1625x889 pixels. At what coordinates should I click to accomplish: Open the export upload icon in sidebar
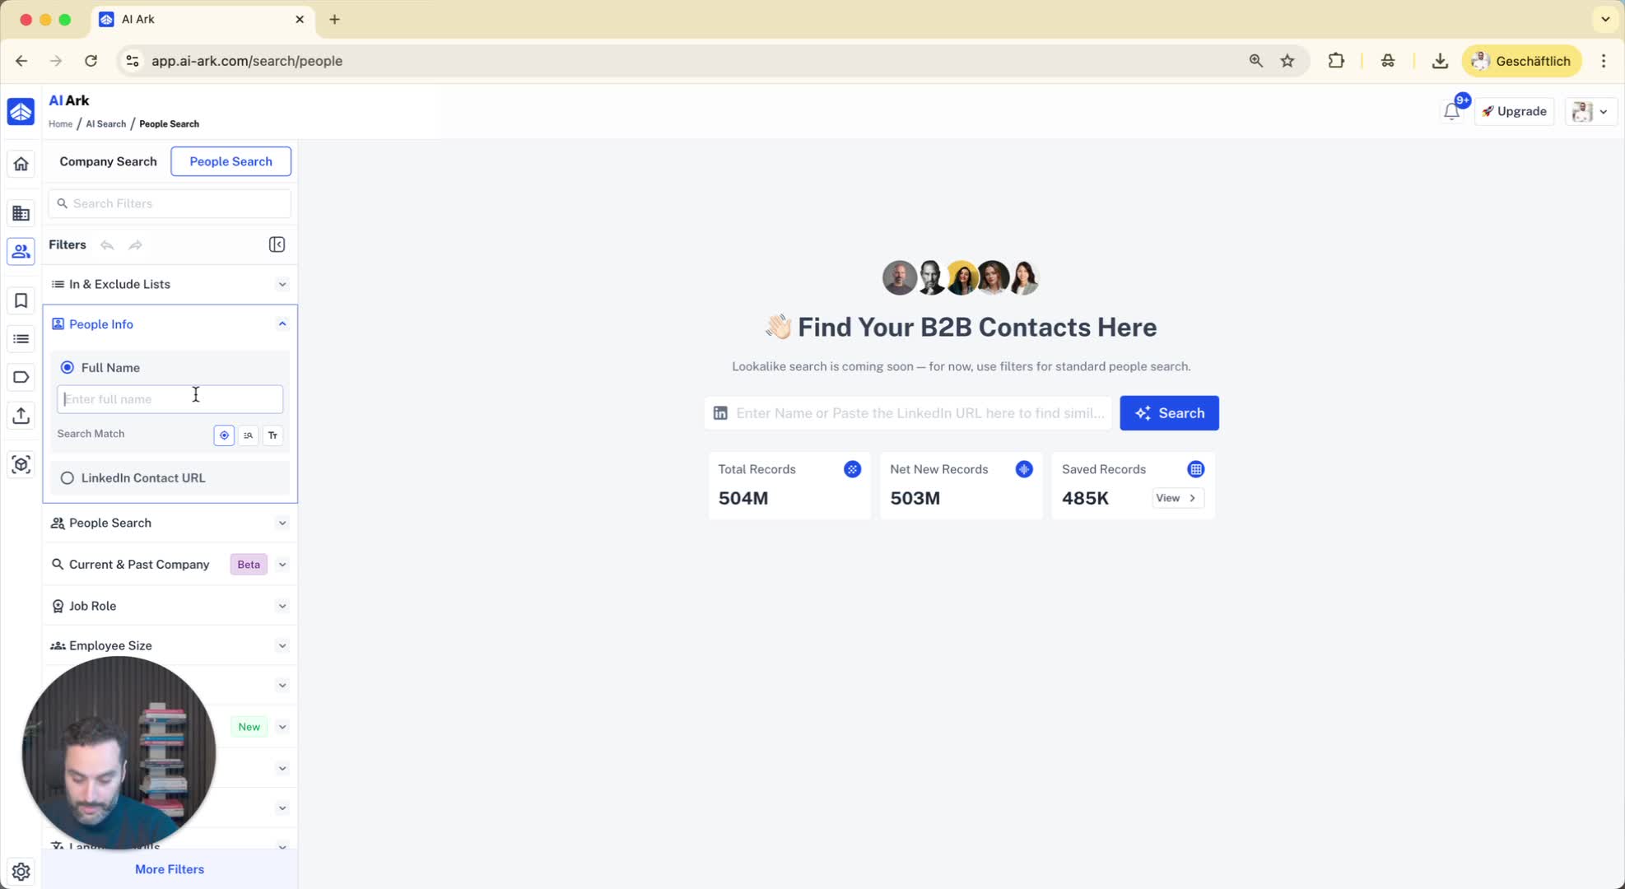pos(21,416)
